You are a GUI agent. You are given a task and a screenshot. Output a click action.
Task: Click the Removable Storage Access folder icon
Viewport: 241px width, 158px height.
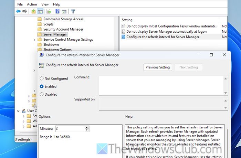click(x=40, y=19)
